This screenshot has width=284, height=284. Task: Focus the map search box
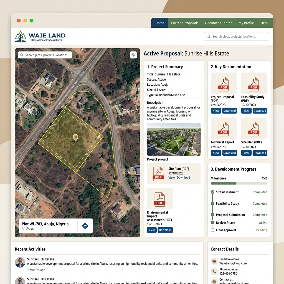(45, 55)
